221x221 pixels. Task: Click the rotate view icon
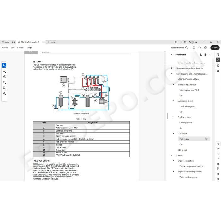218,164
